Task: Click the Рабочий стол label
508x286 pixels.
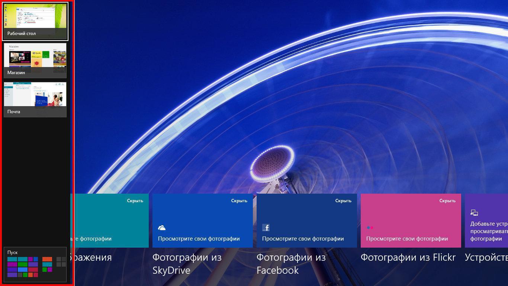Action: click(22, 34)
